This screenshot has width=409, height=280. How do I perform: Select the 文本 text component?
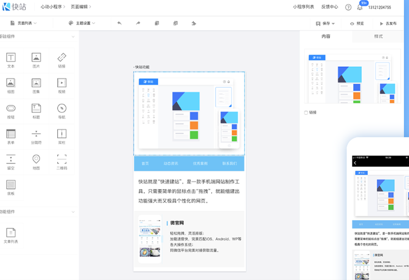click(x=11, y=60)
